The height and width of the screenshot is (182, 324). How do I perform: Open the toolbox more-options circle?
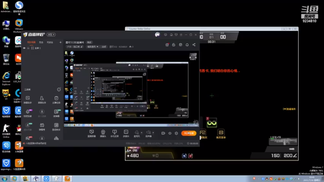59,89
